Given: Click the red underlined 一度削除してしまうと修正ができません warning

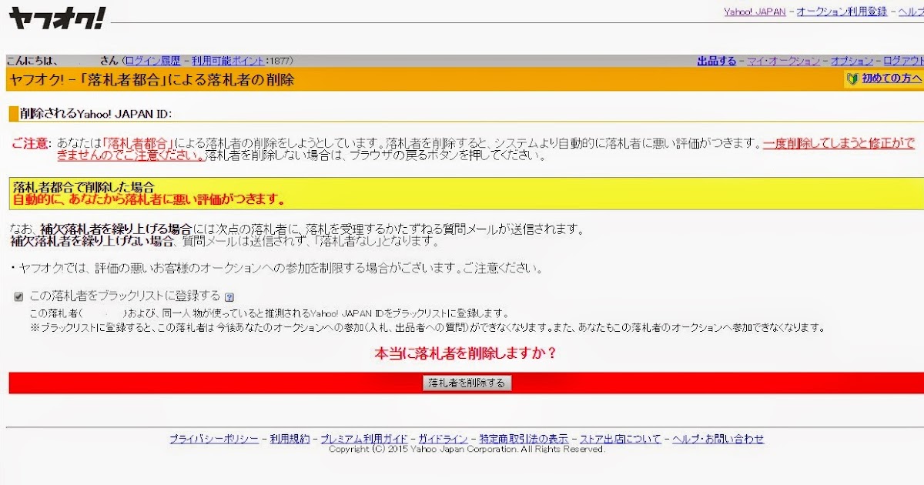Looking at the screenshot, I should click(486, 149).
